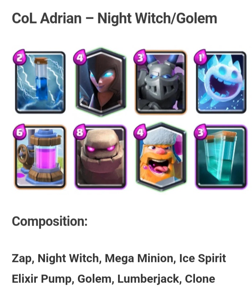Tap the Mega Minion card

pyautogui.click(x=161, y=83)
